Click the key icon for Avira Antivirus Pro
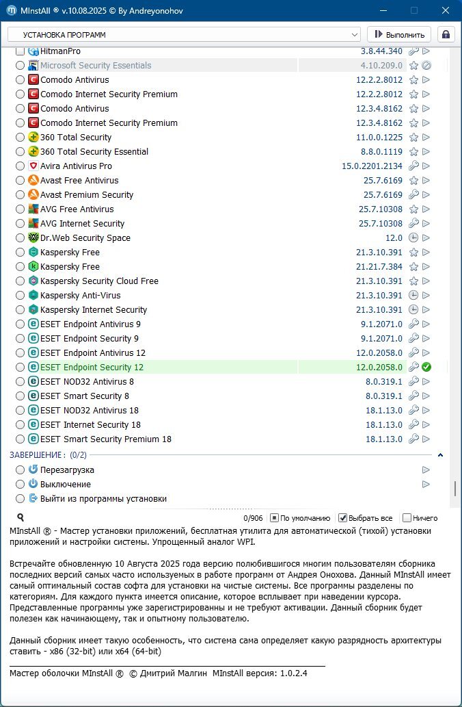The image size is (462, 707). coord(413,166)
